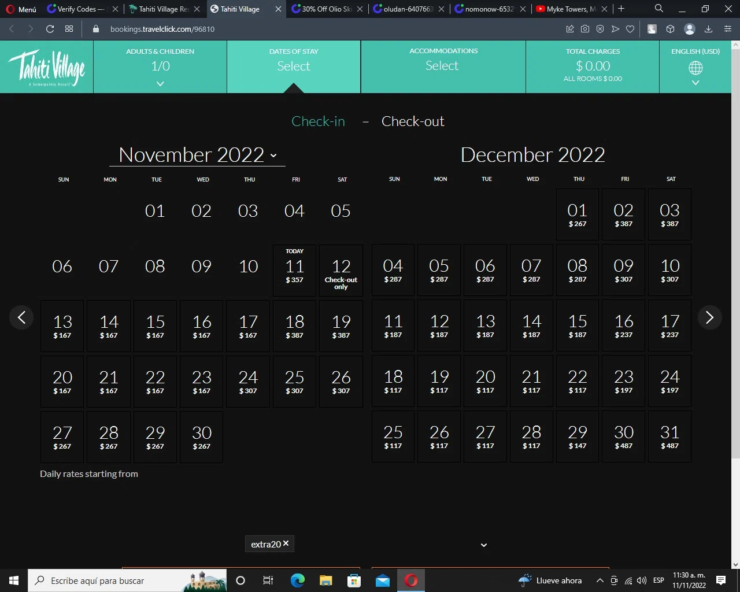Launch Microsoft Edge from taskbar

pyautogui.click(x=298, y=580)
